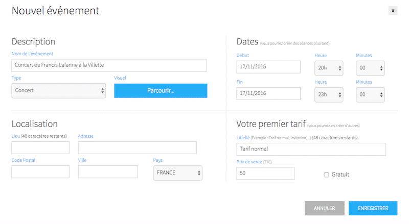Focus the Fin date field
This screenshot has height=224, width=409.
[x=268, y=94]
